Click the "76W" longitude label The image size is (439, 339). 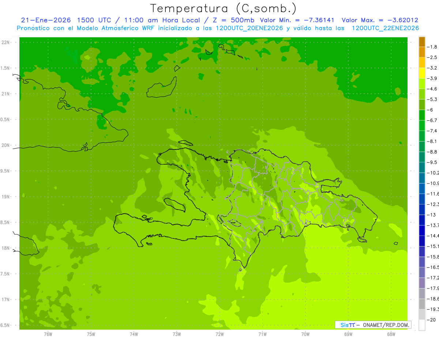48,334
